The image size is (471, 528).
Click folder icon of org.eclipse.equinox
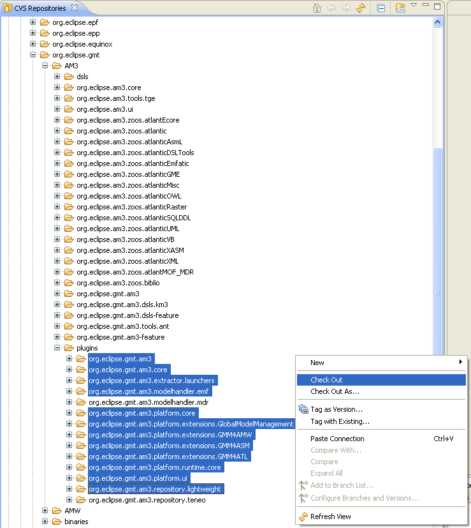(45, 44)
